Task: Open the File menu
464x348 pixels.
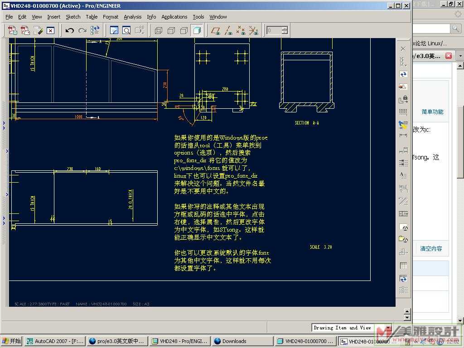Action: (9, 17)
